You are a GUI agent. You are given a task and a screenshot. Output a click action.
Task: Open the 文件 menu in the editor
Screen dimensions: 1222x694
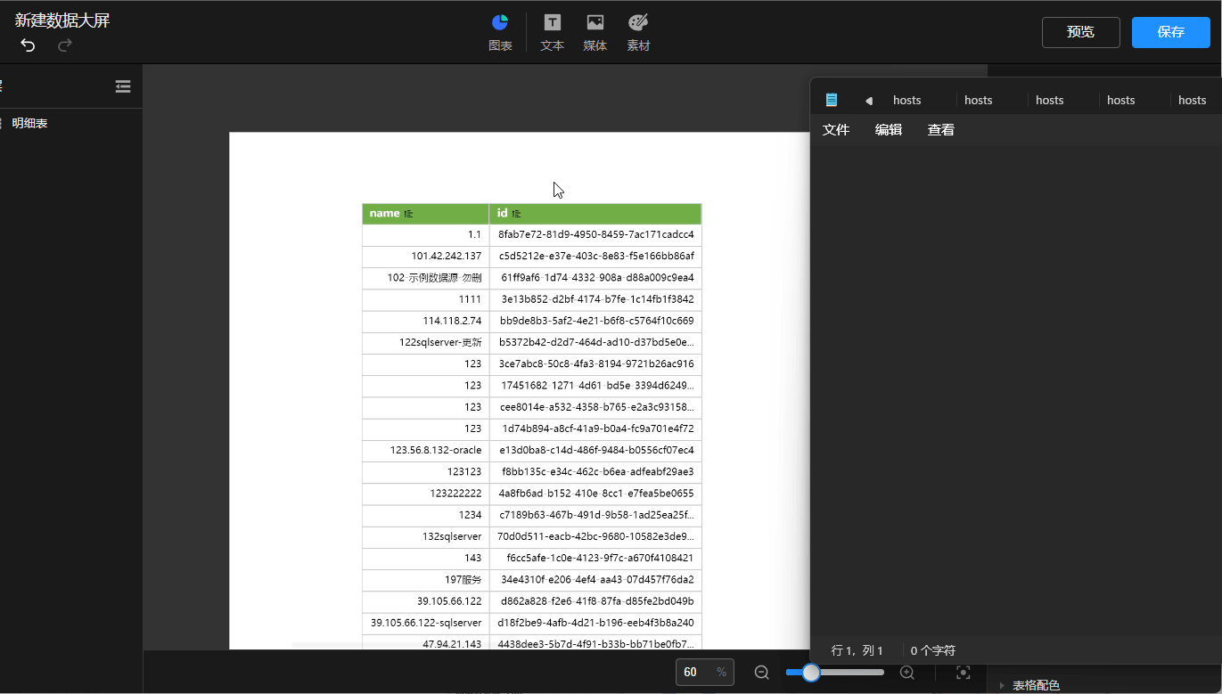(x=835, y=129)
